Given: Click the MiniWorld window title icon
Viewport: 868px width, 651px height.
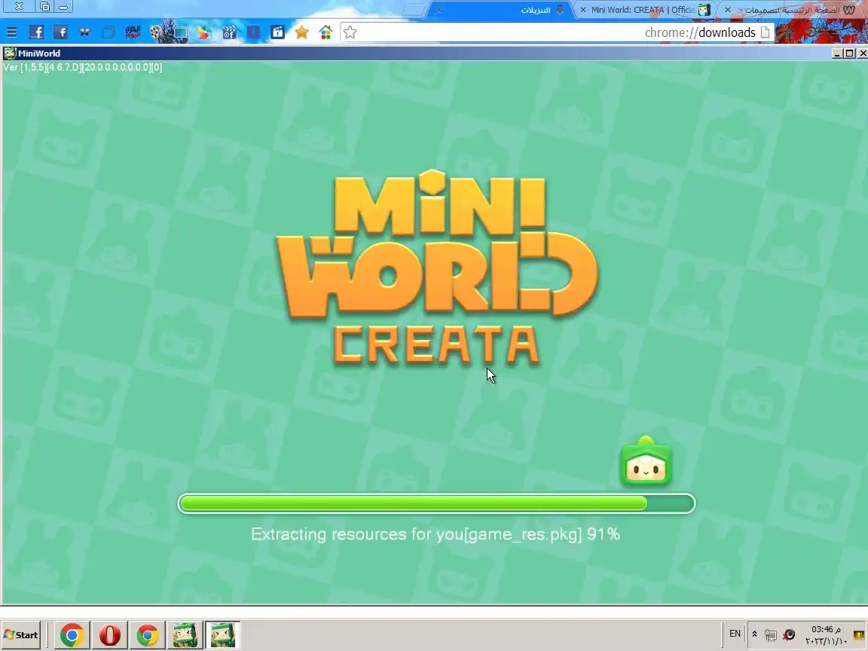Looking at the screenshot, I should 9,53.
